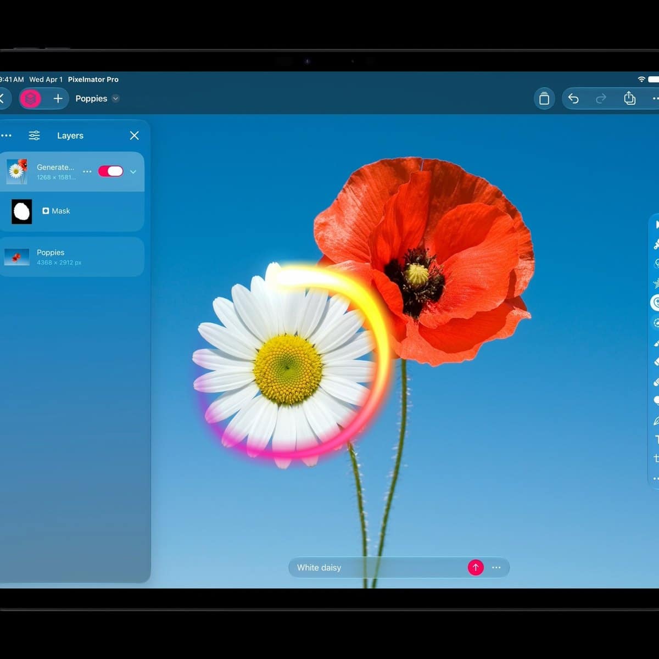Screen dimensions: 659x659
Task: Click the paste clipboard icon in top toolbar
Action: 544,99
